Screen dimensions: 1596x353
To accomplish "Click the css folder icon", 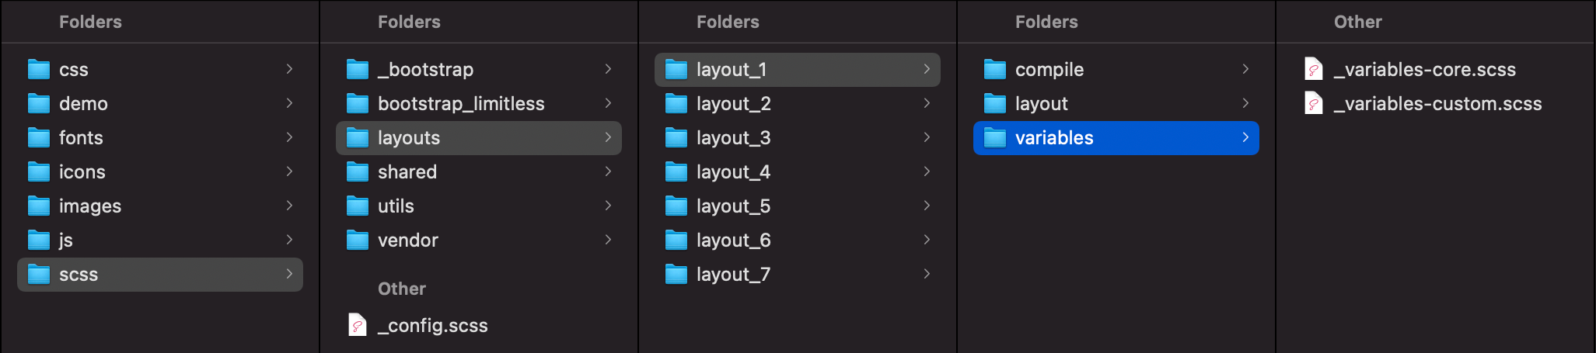I will (39, 70).
